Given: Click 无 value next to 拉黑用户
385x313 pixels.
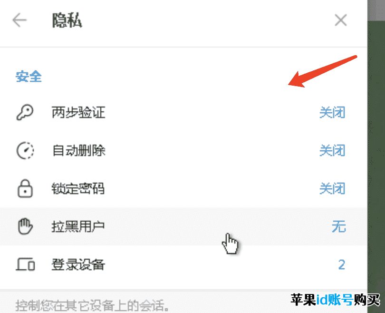Looking at the screenshot, I should [339, 226].
